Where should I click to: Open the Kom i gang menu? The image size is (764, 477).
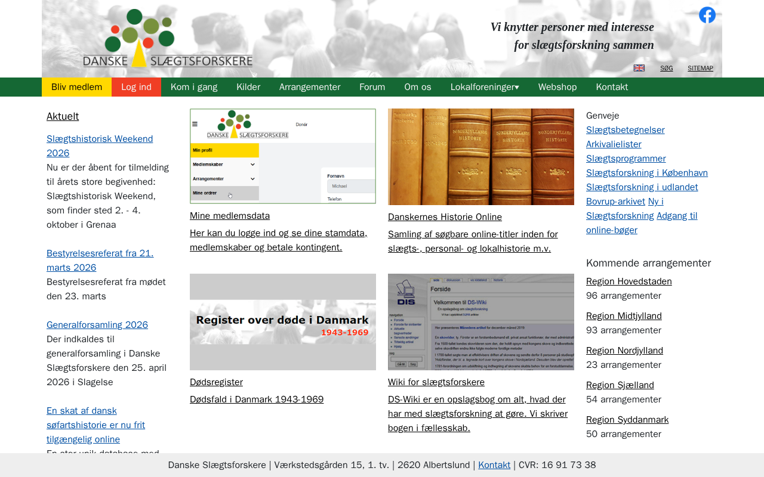coord(194,87)
